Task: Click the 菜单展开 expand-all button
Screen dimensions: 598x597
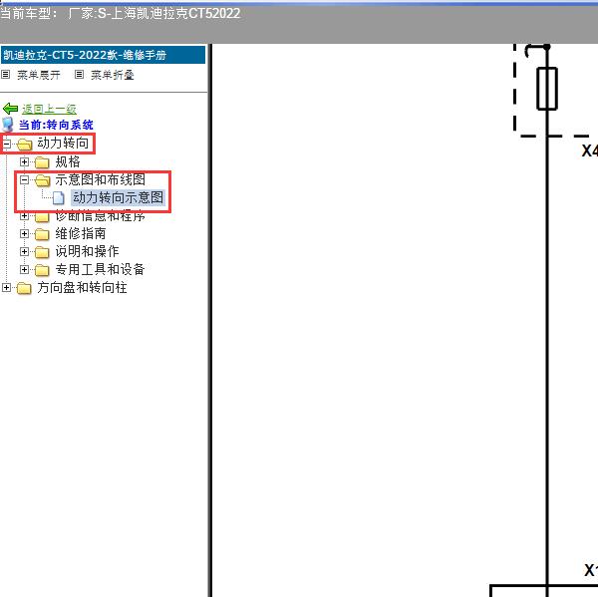Action: [x=39, y=75]
